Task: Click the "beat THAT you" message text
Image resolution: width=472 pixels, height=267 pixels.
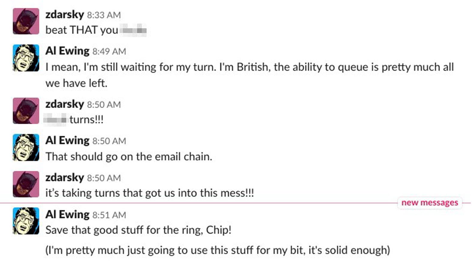Action: [82, 30]
